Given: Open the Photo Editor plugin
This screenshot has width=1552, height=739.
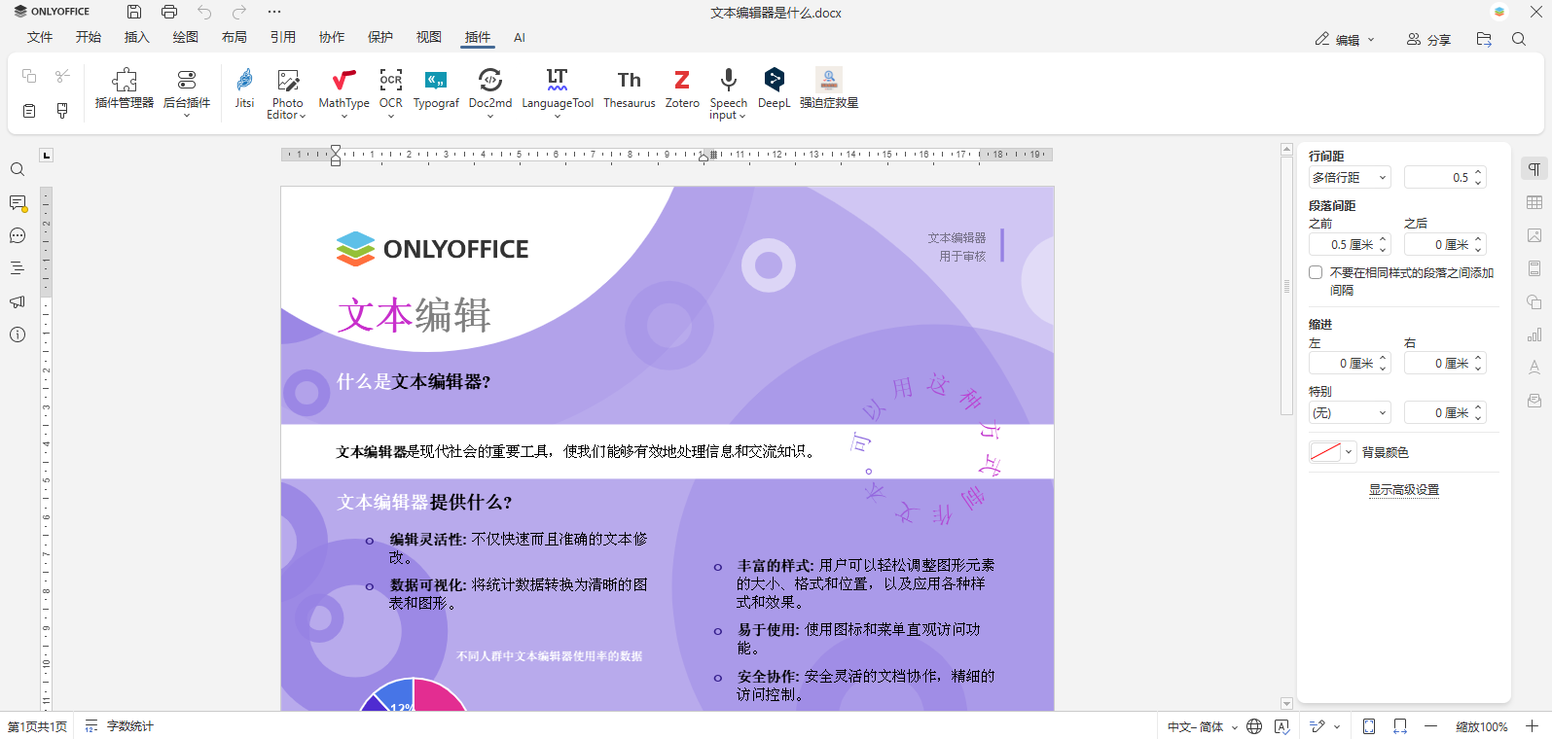Looking at the screenshot, I should coord(287,93).
